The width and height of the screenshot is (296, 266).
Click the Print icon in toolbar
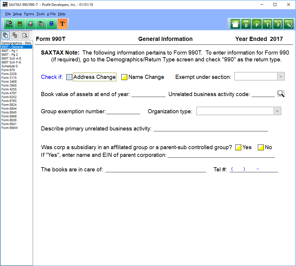tap(30, 24)
